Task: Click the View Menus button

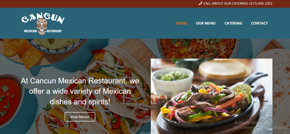Action: (80, 117)
